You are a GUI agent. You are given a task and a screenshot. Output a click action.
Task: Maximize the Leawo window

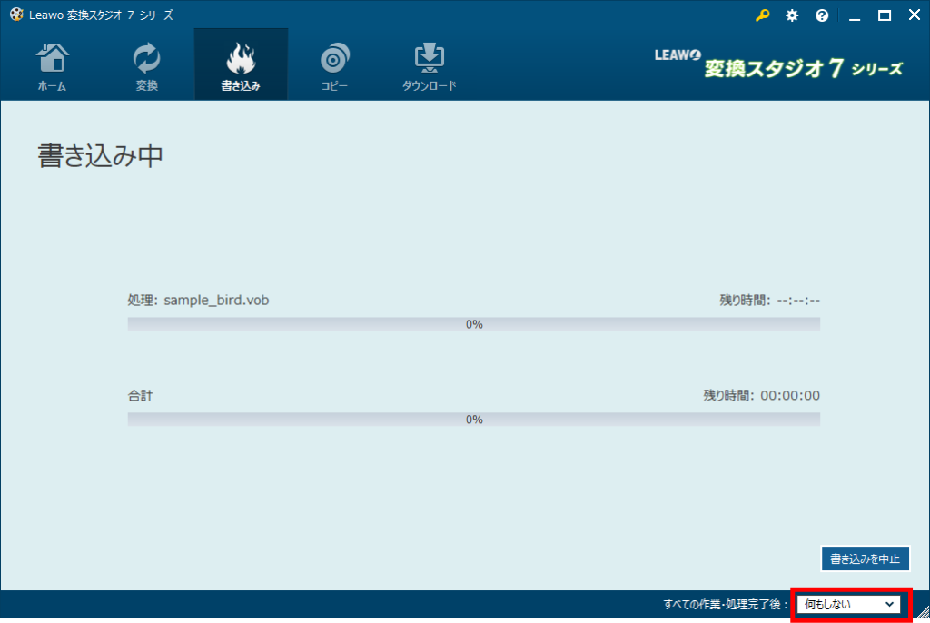(884, 15)
